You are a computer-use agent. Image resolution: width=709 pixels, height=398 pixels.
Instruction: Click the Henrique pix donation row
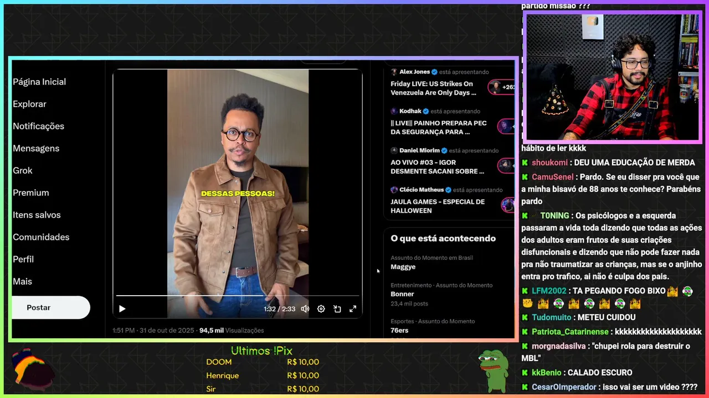pos(263,375)
